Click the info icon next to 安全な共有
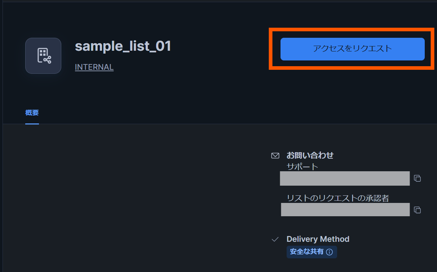 [x=330, y=252]
